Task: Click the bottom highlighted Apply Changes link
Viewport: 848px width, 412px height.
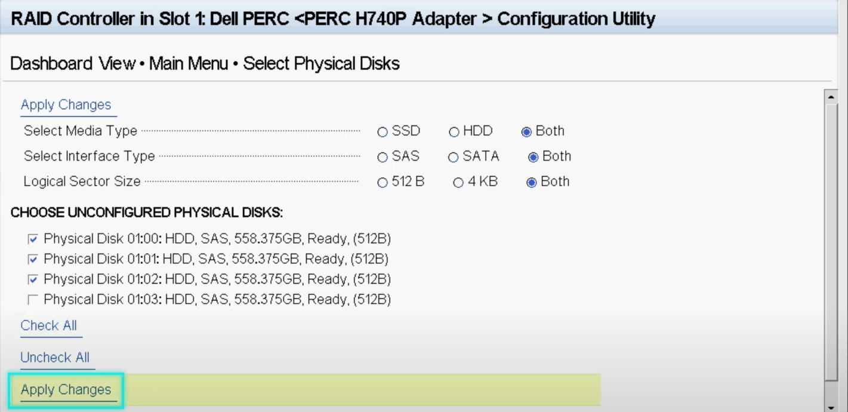Action: pos(66,390)
